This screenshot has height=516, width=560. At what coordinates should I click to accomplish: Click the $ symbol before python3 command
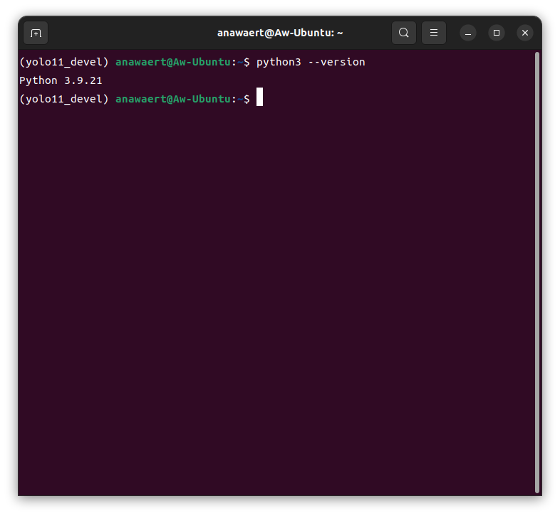coord(247,63)
